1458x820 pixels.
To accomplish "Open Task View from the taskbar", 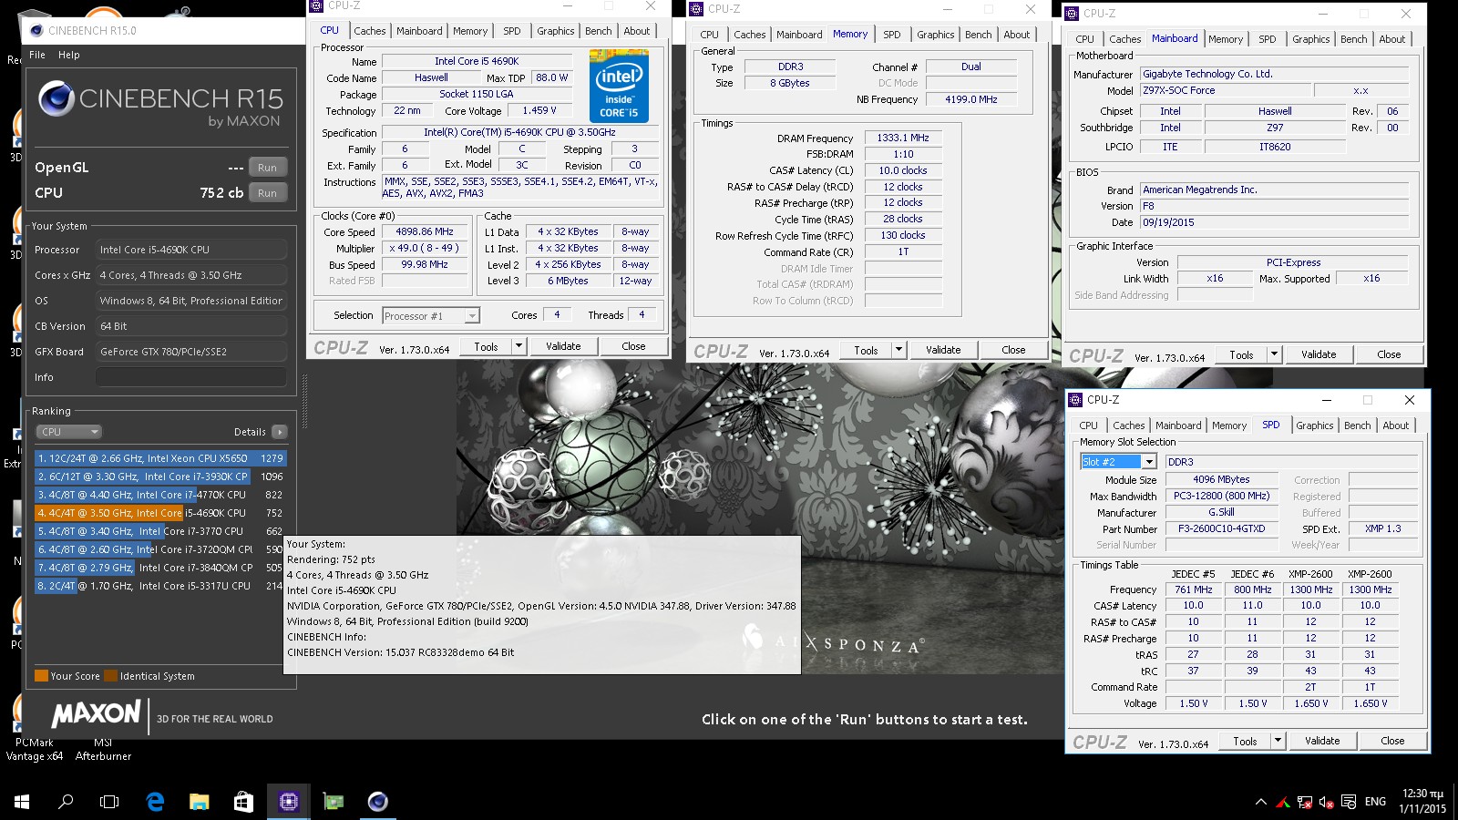I will pos(109,802).
